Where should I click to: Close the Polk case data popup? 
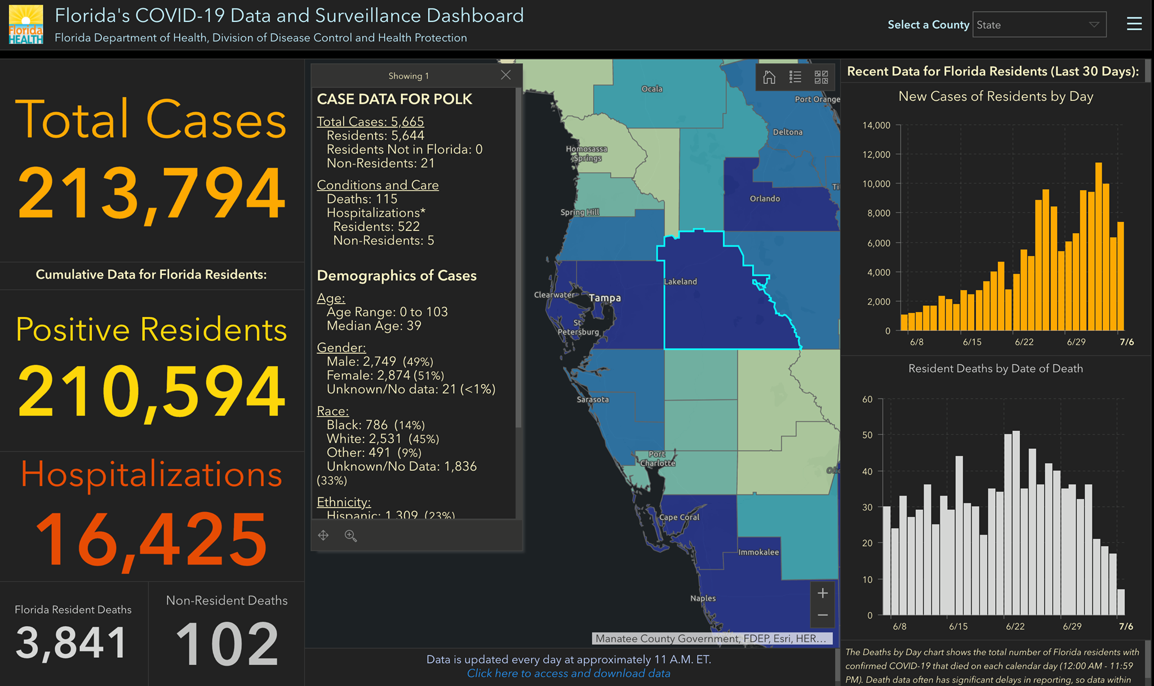pyautogui.click(x=506, y=75)
